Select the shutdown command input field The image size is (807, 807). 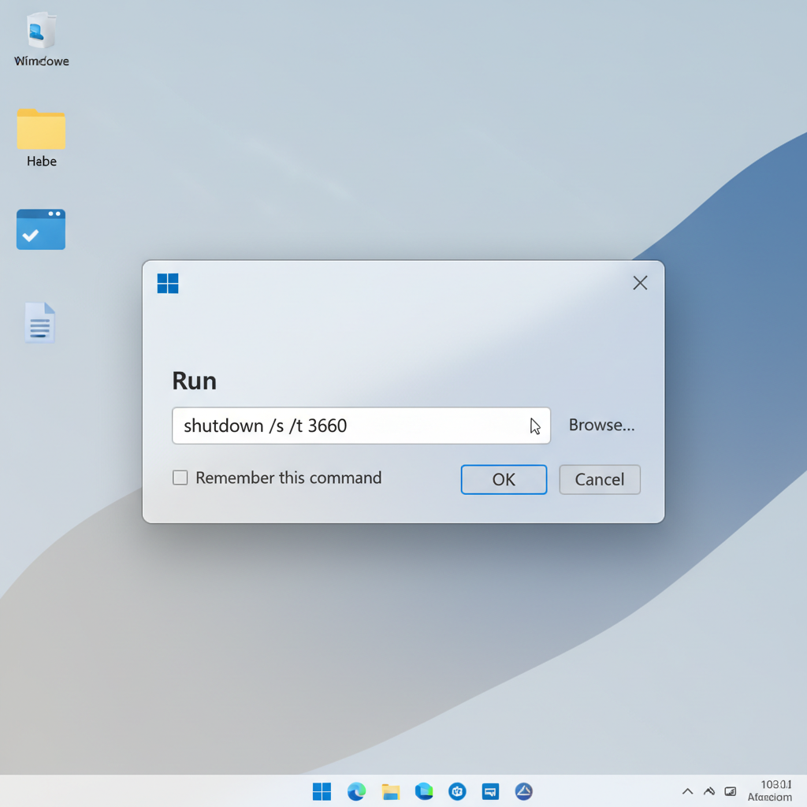click(361, 426)
